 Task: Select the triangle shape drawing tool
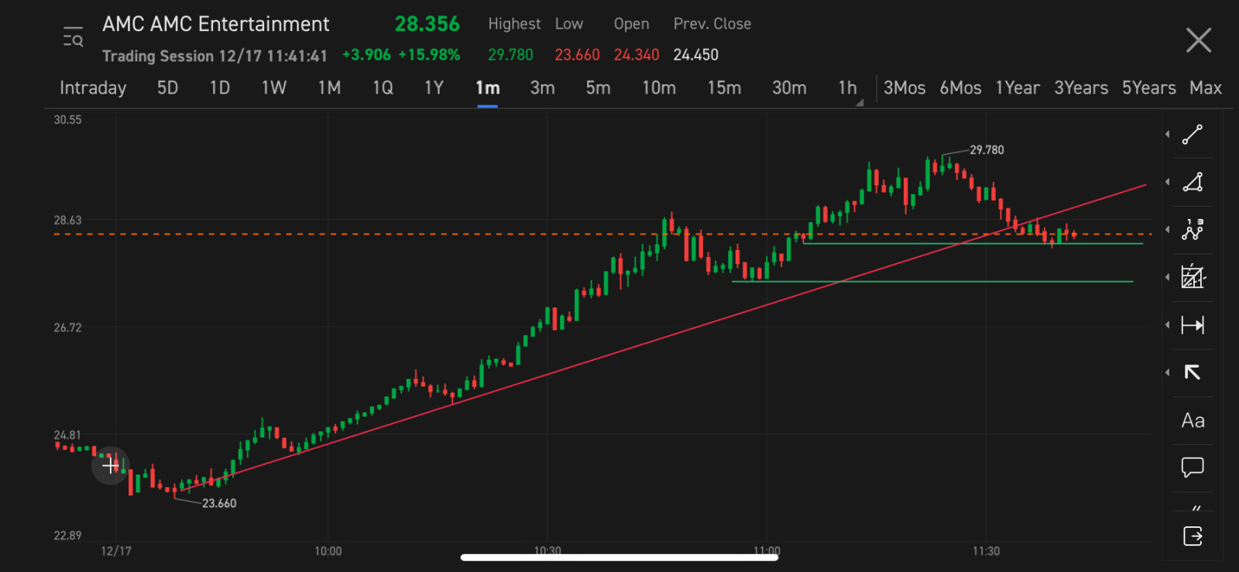click(x=1193, y=182)
